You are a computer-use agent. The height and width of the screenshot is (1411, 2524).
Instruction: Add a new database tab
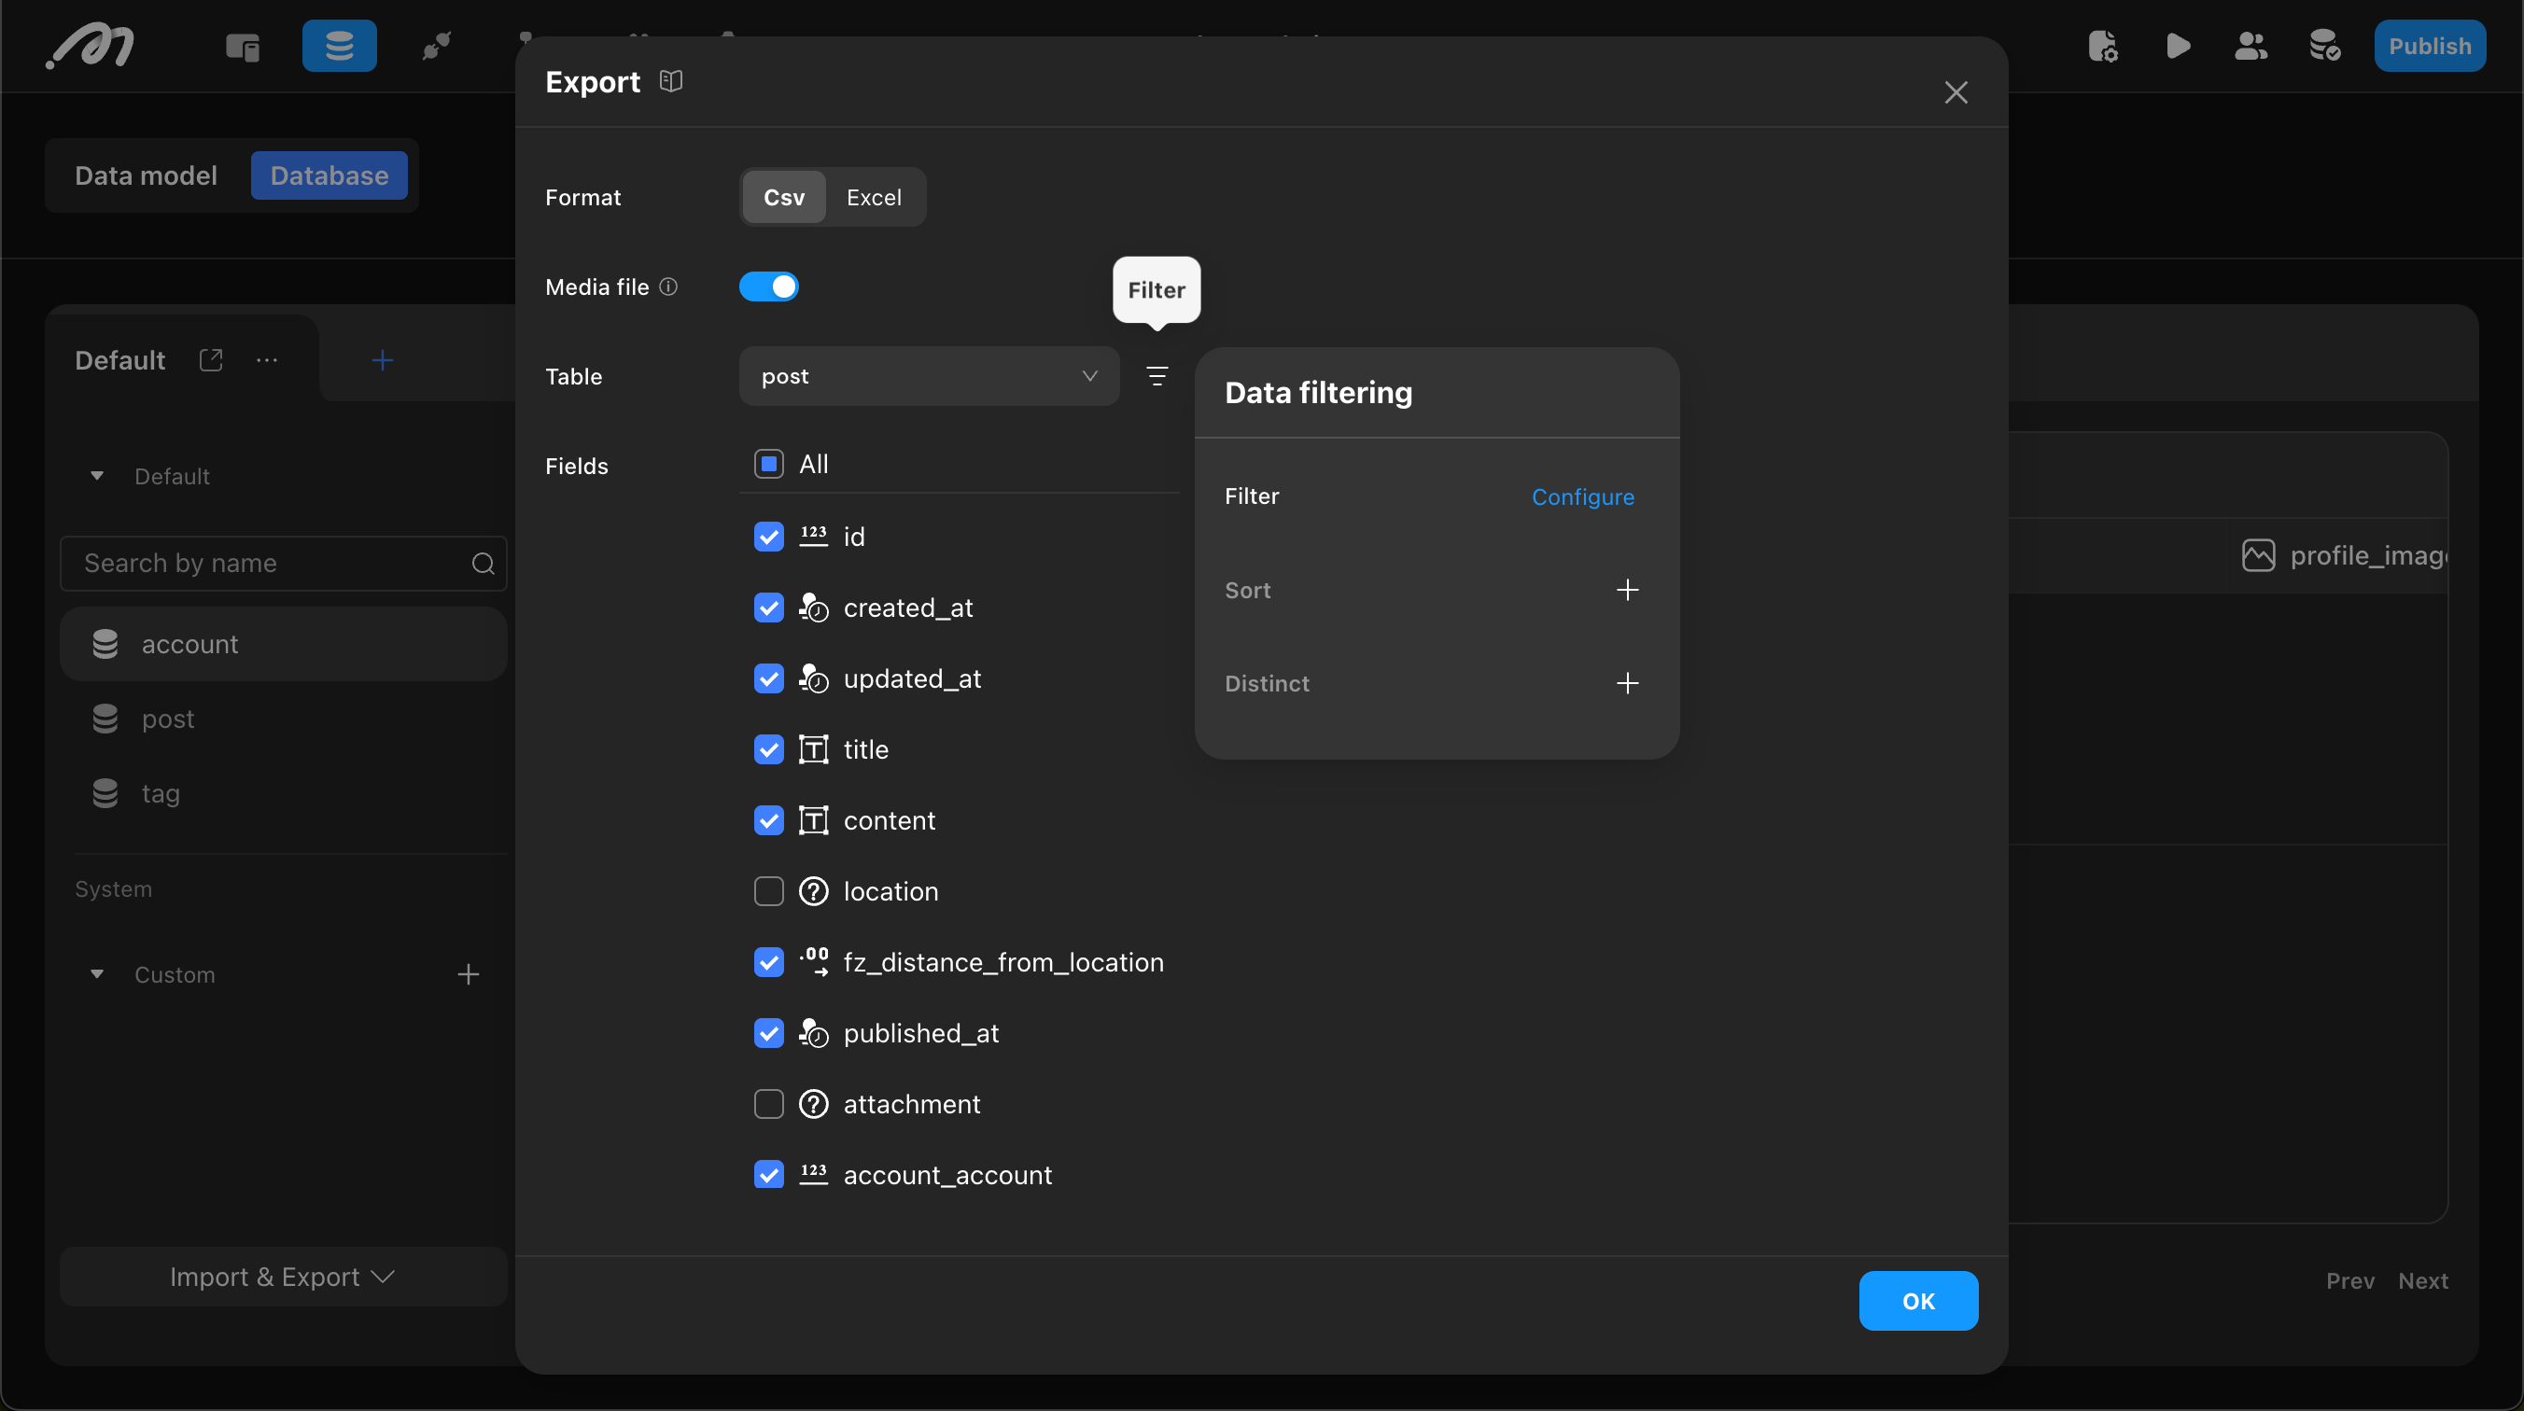point(383,360)
